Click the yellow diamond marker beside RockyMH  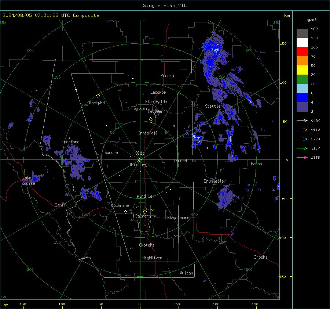pos(98,96)
